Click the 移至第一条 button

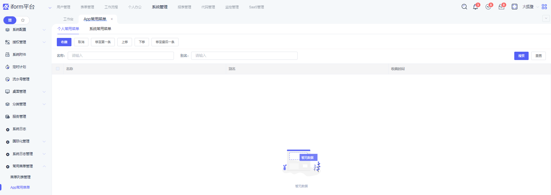[103, 42]
